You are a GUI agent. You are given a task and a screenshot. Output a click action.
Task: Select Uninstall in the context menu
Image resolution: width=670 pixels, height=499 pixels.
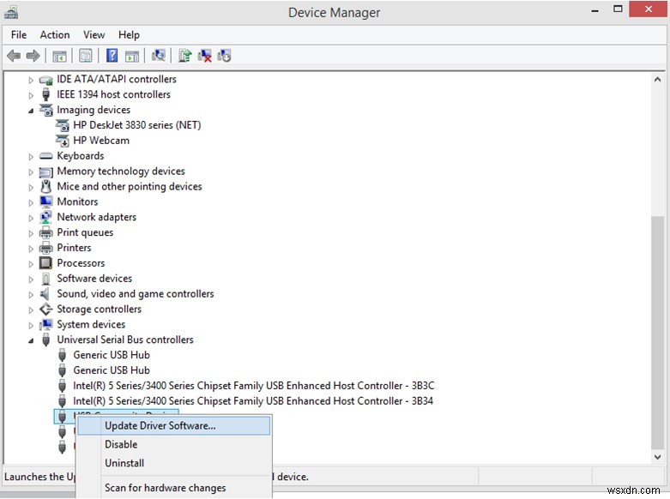tap(124, 463)
